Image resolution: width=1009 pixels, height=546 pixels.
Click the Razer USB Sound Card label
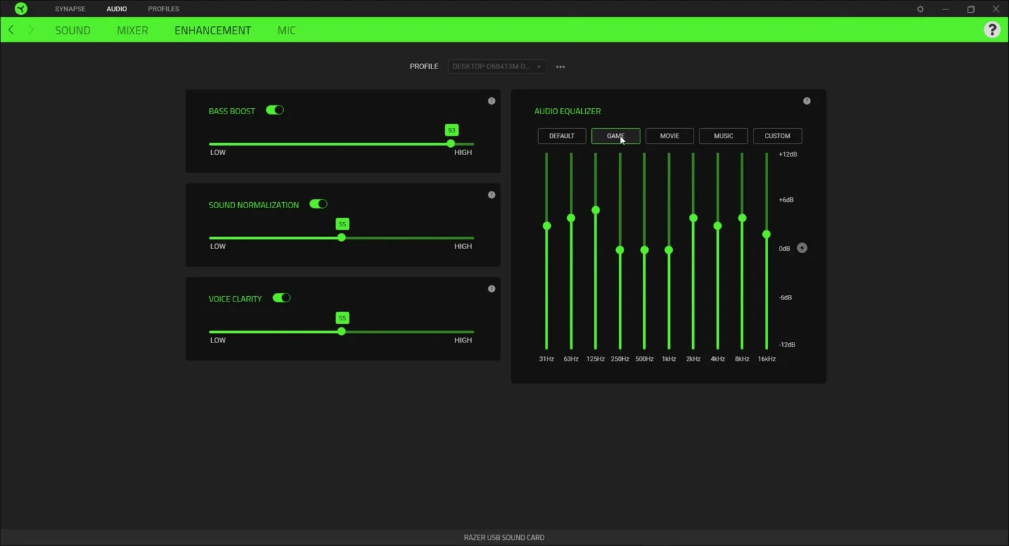coord(504,537)
